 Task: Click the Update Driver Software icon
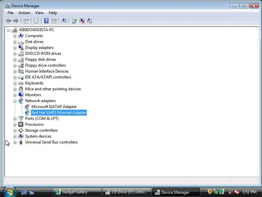click(x=74, y=21)
